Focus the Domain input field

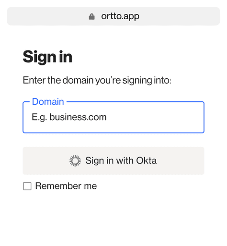pyautogui.click(x=113, y=117)
